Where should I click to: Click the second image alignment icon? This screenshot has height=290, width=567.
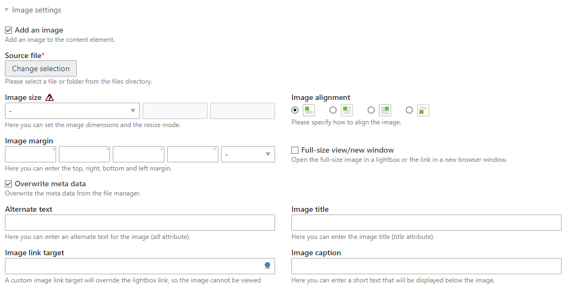click(x=347, y=110)
